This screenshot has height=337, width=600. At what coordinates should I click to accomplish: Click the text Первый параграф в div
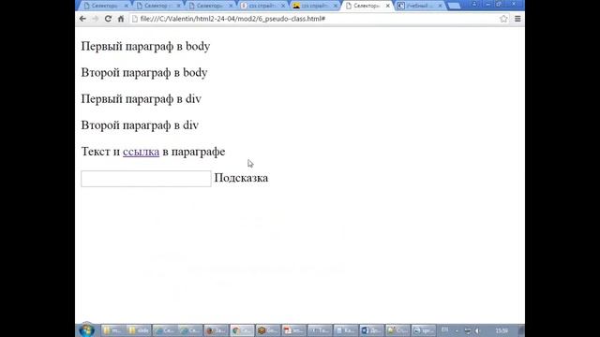141,99
